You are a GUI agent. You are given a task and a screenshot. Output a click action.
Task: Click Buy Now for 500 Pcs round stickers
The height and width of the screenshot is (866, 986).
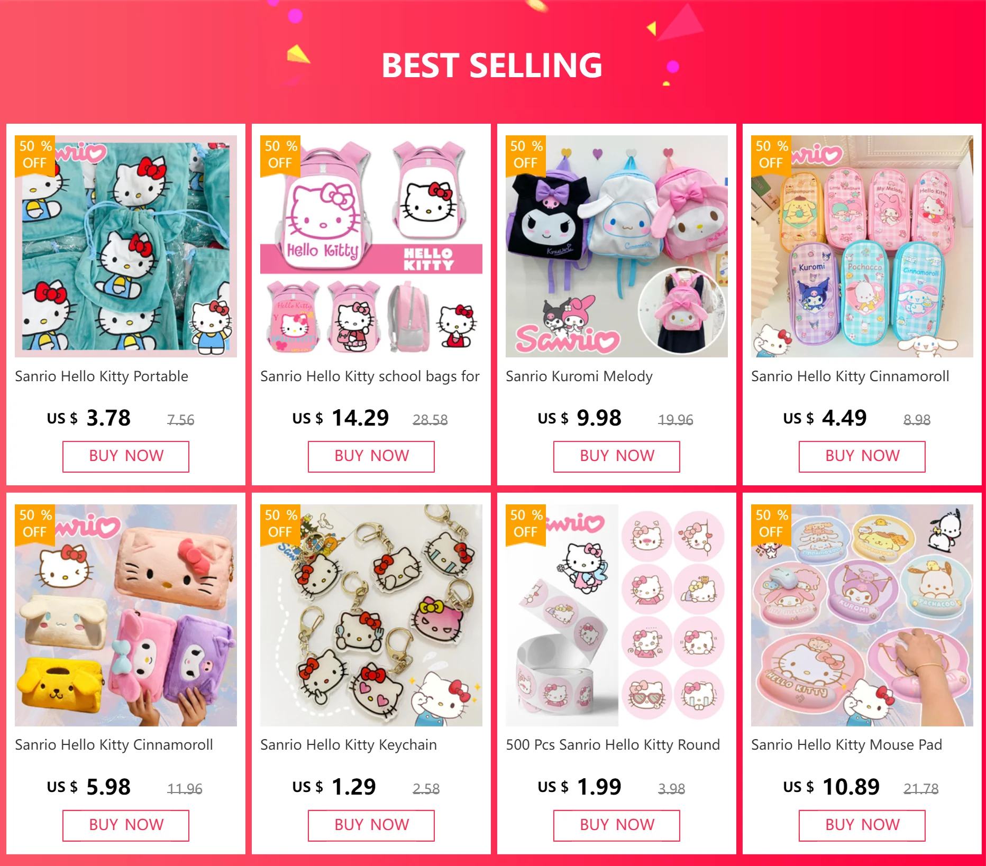[617, 826]
